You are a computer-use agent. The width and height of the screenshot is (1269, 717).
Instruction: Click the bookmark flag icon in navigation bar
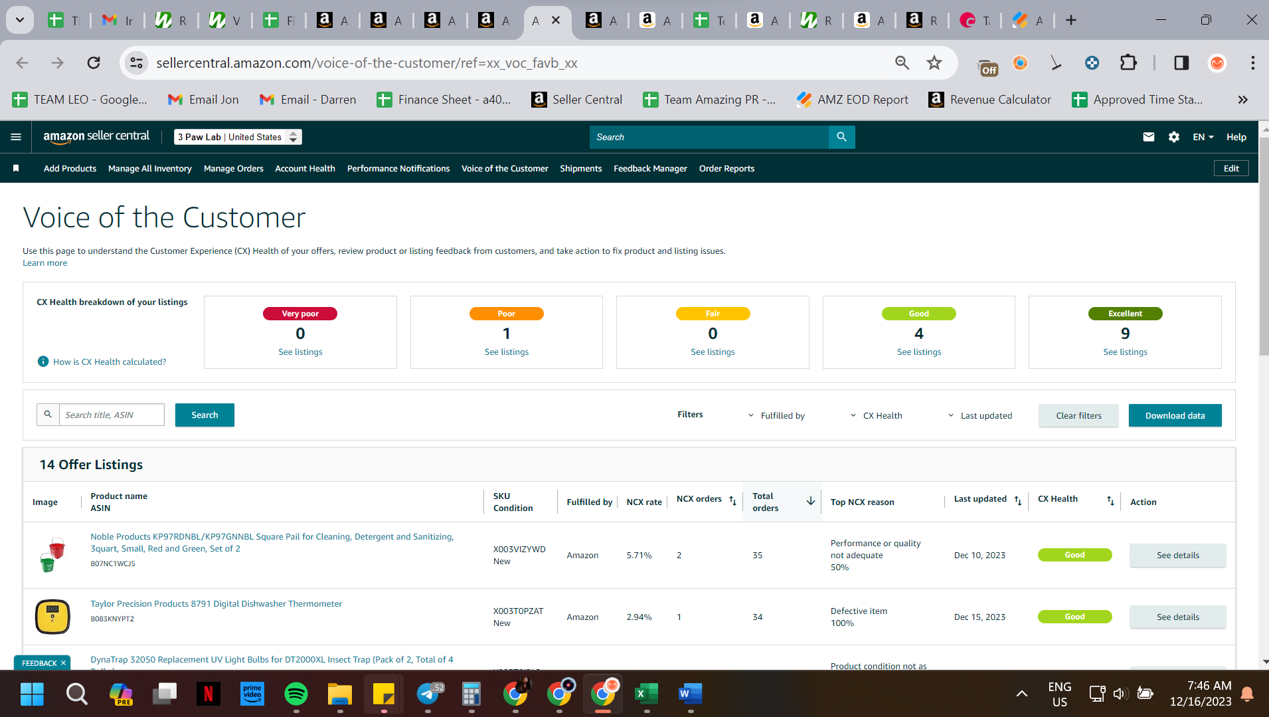(16, 168)
